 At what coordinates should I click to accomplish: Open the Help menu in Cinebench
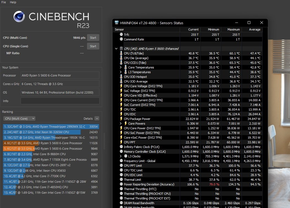point(13,2)
